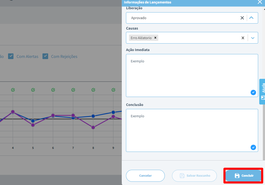Screen dimensions: 265x185
Task: Collapse the Liberação dropdown chevron
Action: coord(252,18)
